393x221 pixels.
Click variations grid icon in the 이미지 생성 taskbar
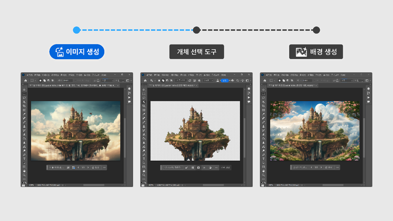73,168
